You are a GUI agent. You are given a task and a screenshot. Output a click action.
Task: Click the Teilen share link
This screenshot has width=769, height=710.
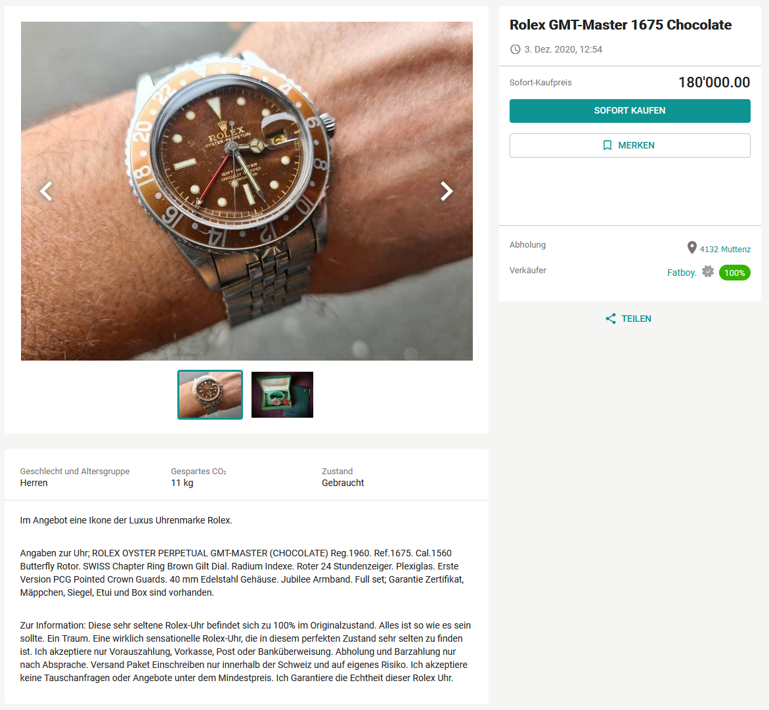pyautogui.click(x=636, y=319)
